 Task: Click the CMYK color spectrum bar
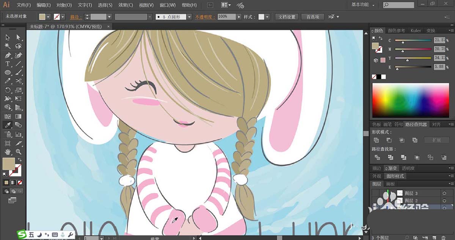tap(411, 100)
